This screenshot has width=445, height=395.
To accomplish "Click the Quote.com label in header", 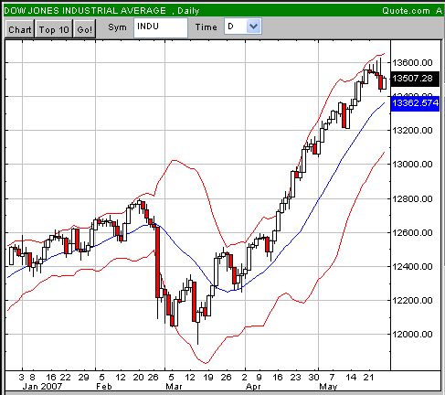I will coord(406,11).
